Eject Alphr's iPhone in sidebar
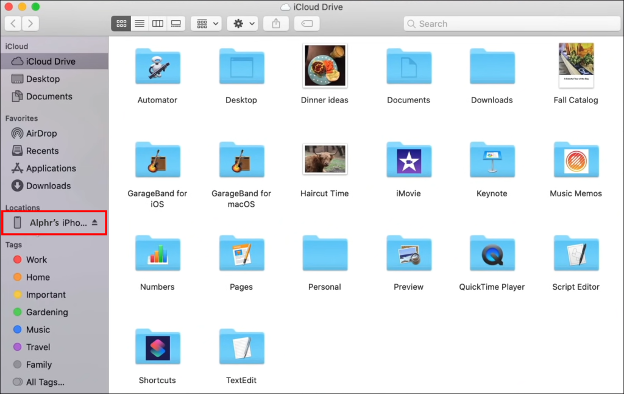Image resolution: width=624 pixels, height=394 pixels. [94, 223]
